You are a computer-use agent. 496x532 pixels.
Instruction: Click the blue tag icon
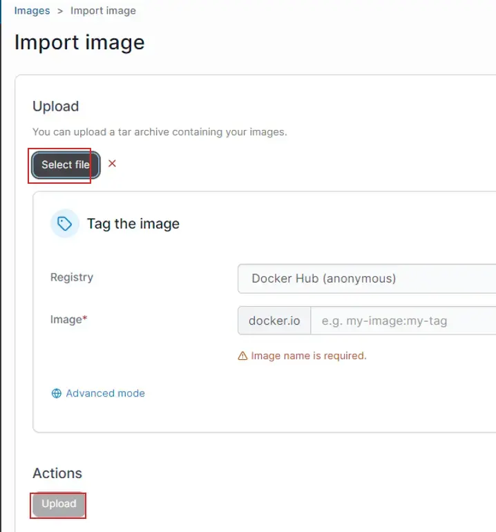(65, 224)
